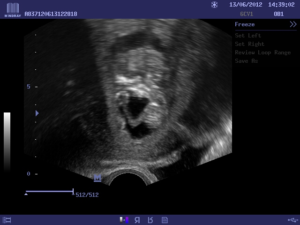Screen dimensions: 300x225
Task: Click the cine loop progress bar
Action: (49, 192)
